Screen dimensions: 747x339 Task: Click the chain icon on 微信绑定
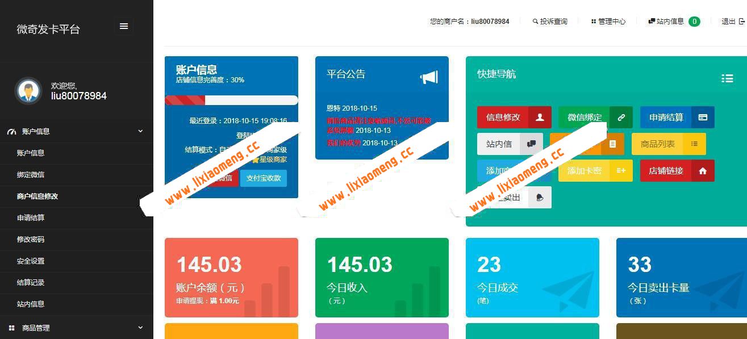pos(621,117)
